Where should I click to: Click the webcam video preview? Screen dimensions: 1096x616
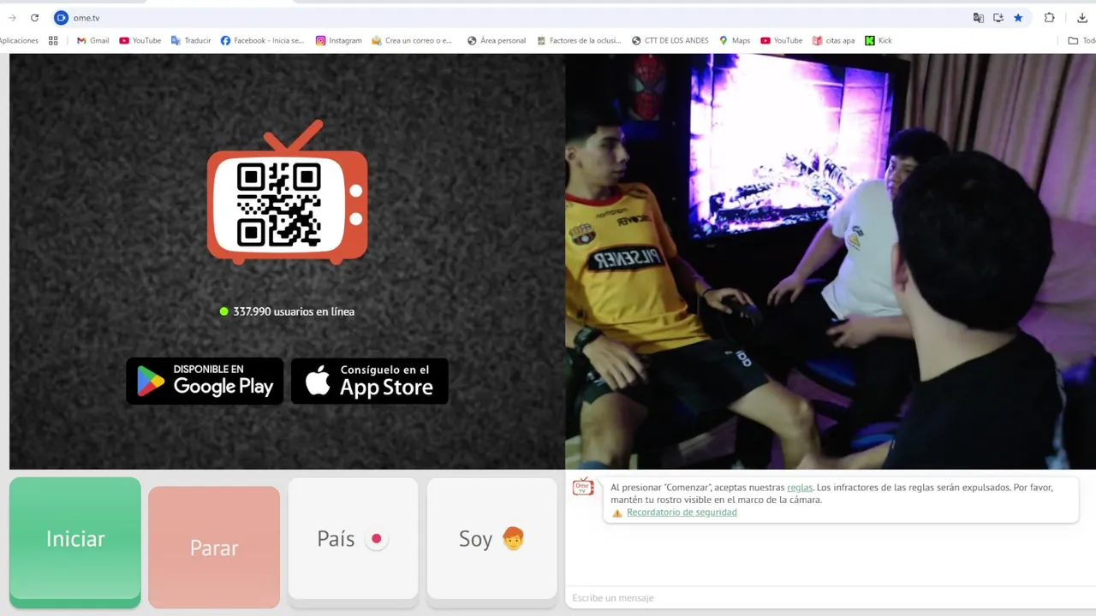[831, 261]
